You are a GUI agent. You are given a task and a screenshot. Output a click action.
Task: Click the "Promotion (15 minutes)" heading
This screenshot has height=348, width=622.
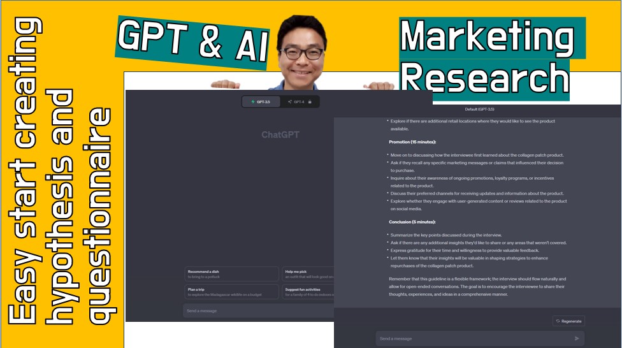413,141
